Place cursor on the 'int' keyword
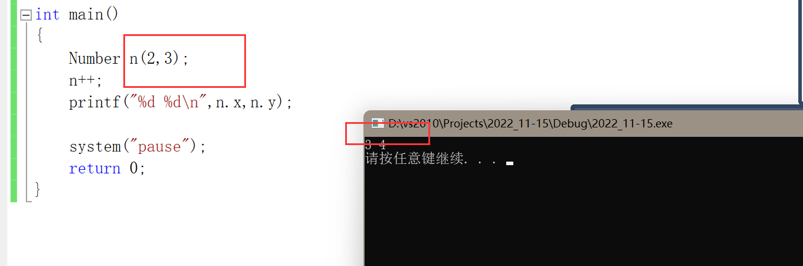 (x=47, y=15)
